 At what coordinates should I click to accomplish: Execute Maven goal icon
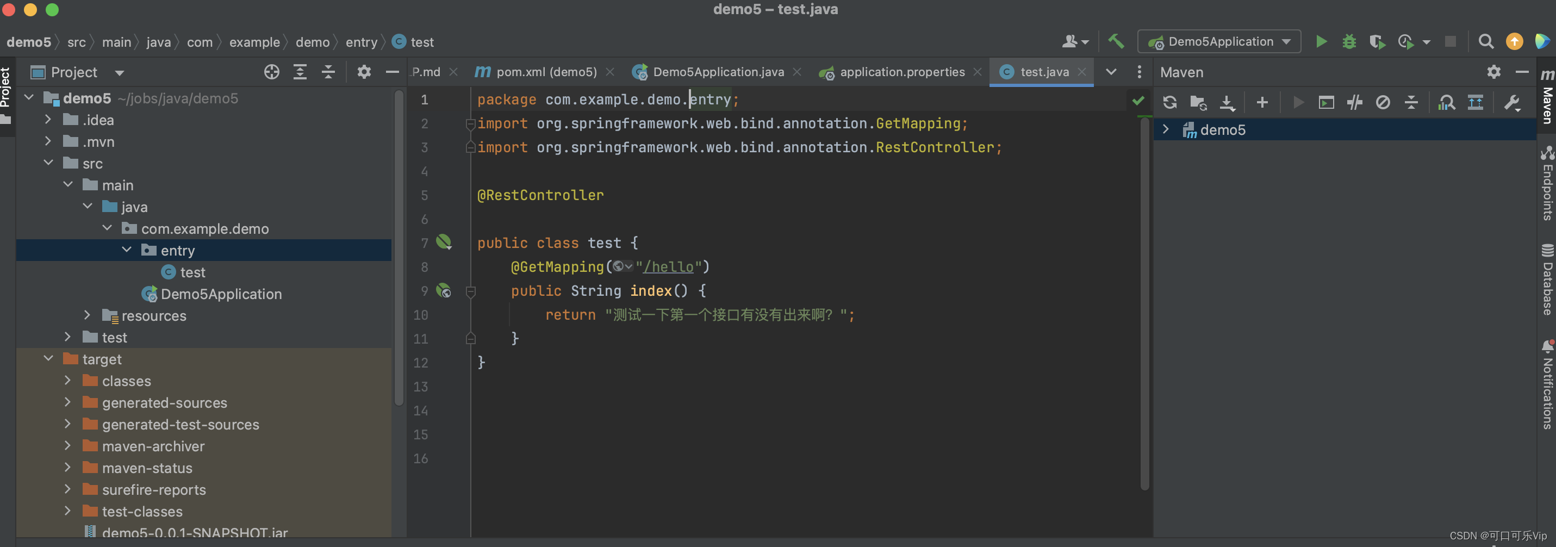click(1326, 102)
